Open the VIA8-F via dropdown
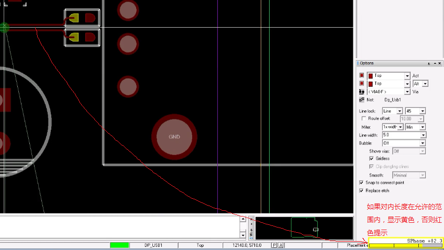This screenshot has height=250, width=444. [x=407, y=92]
